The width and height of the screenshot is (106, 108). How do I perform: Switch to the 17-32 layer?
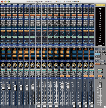coord(97,54)
